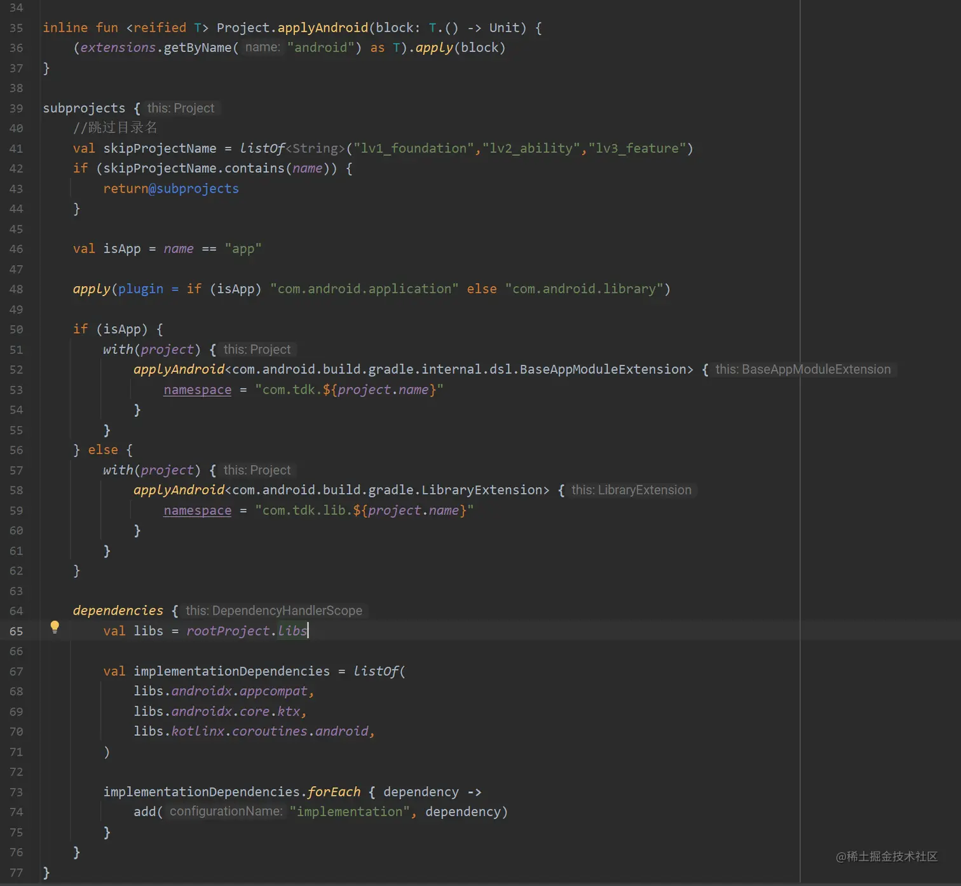Image resolution: width=961 pixels, height=886 pixels.
Task: Click the "lv2_ability" string
Action: 531,149
